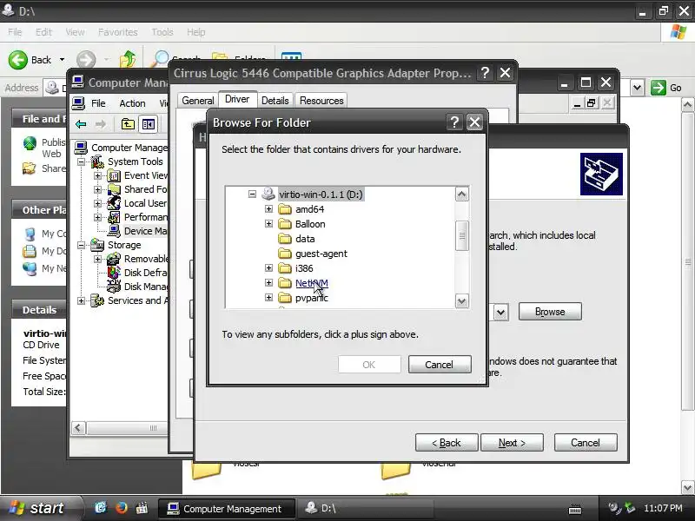Expand the Balloon folder node

pos(268,224)
